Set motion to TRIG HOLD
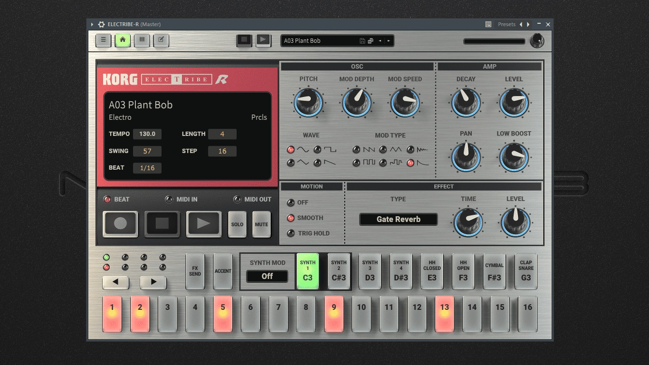The width and height of the screenshot is (649, 365). coord(291,233)
